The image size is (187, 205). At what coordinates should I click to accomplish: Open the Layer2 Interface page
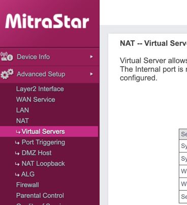(40, 89)
